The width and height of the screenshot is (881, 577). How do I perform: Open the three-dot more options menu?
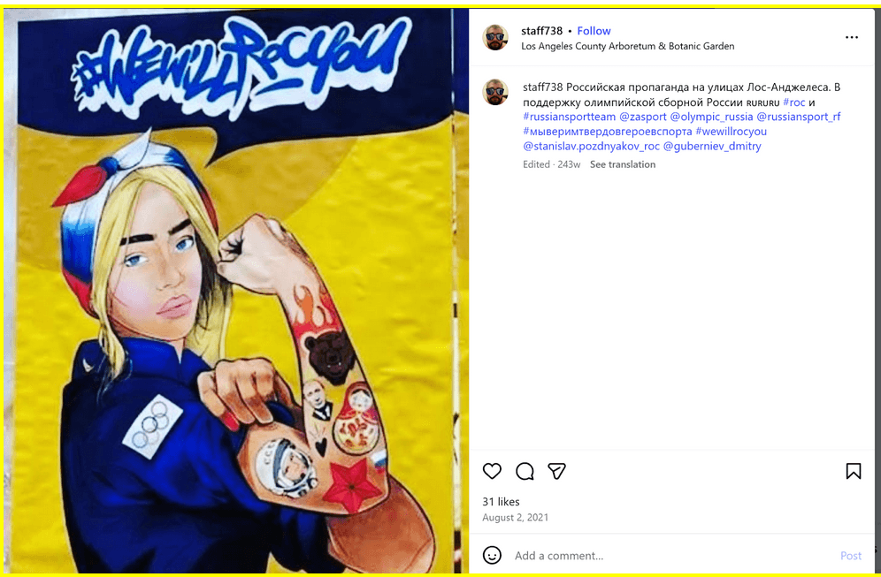(x=852, y=37)
